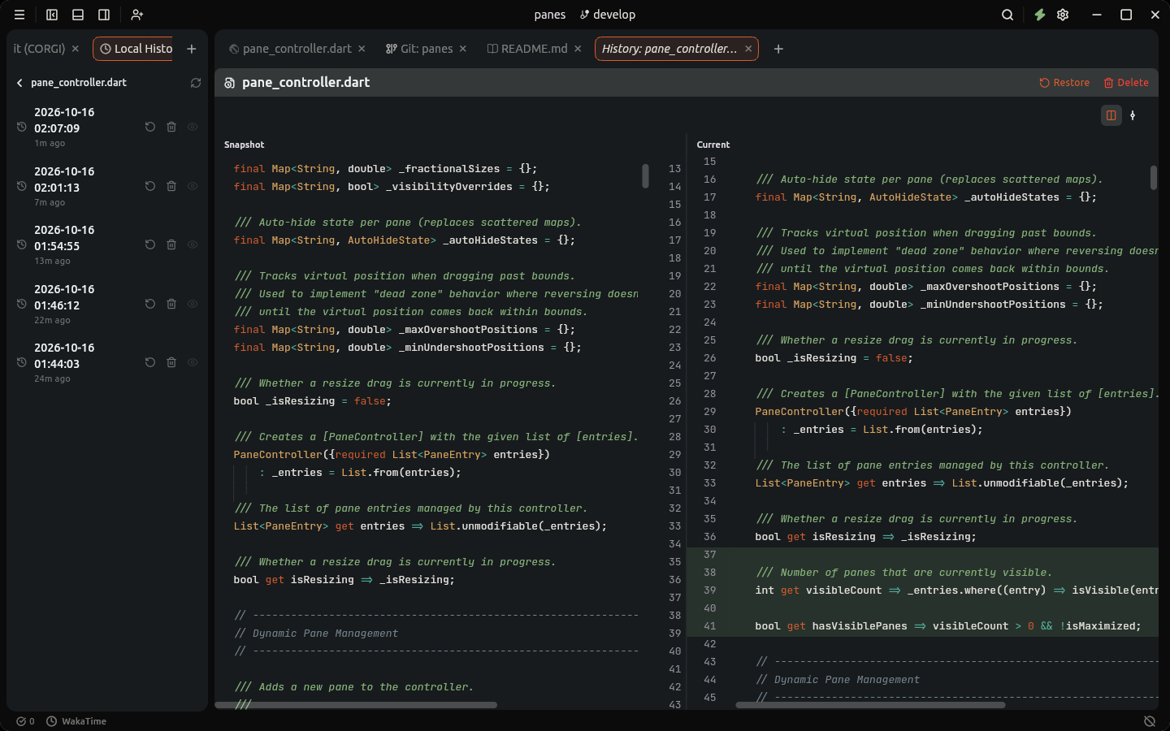Restore the 02:07:09 snapshot

[x=150, y=127]
